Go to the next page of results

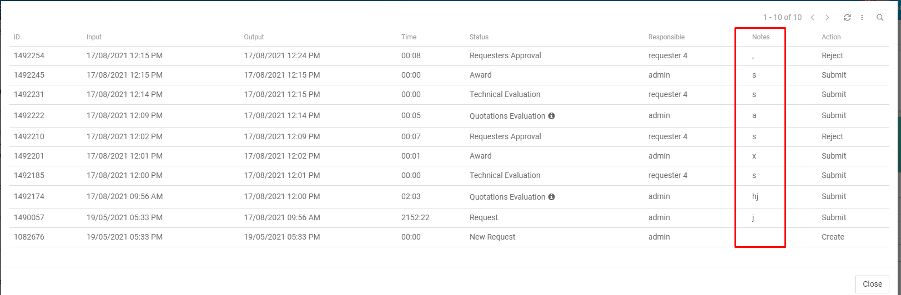[x=827, y=18]
